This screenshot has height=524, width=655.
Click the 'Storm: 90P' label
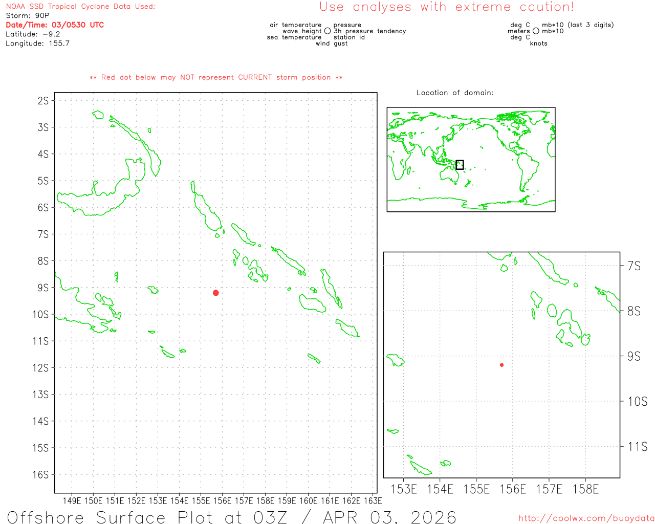click(28, 16)
